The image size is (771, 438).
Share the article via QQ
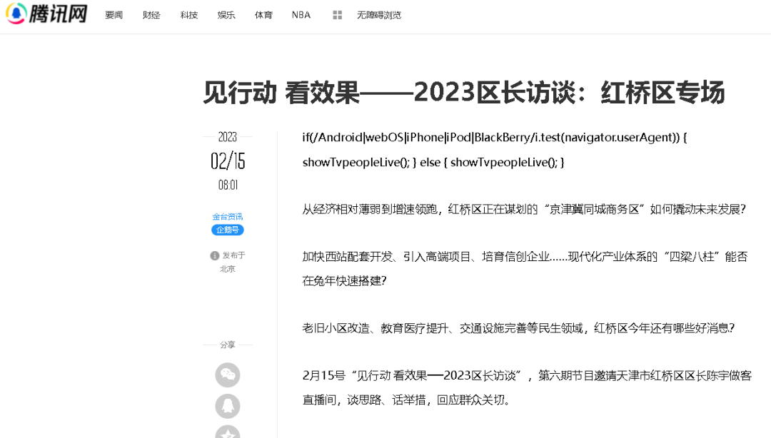click(x=227, y=405)
